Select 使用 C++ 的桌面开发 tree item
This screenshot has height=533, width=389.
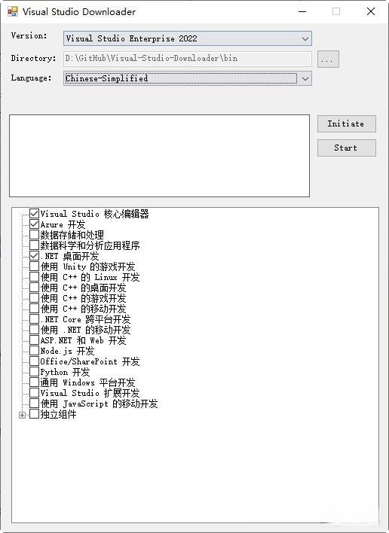coord(83,288)
